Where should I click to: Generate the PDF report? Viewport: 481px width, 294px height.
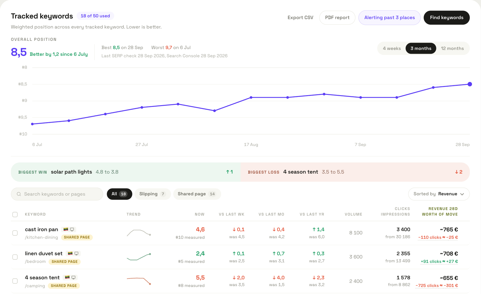(337, 18)
